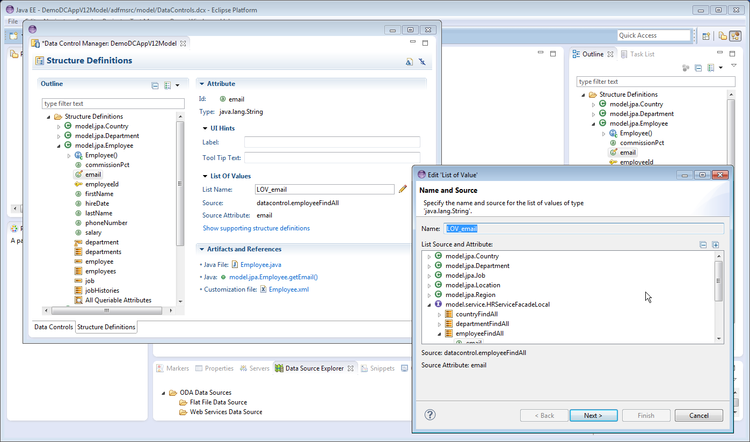Click the New wizard icon in the Eclipse toolbar
Screen dimensions: 750x442
tap(13, 36)
